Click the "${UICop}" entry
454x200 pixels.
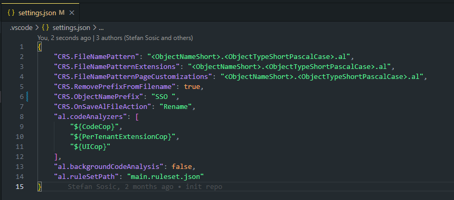pyautogui.click(x=90, y=147)
